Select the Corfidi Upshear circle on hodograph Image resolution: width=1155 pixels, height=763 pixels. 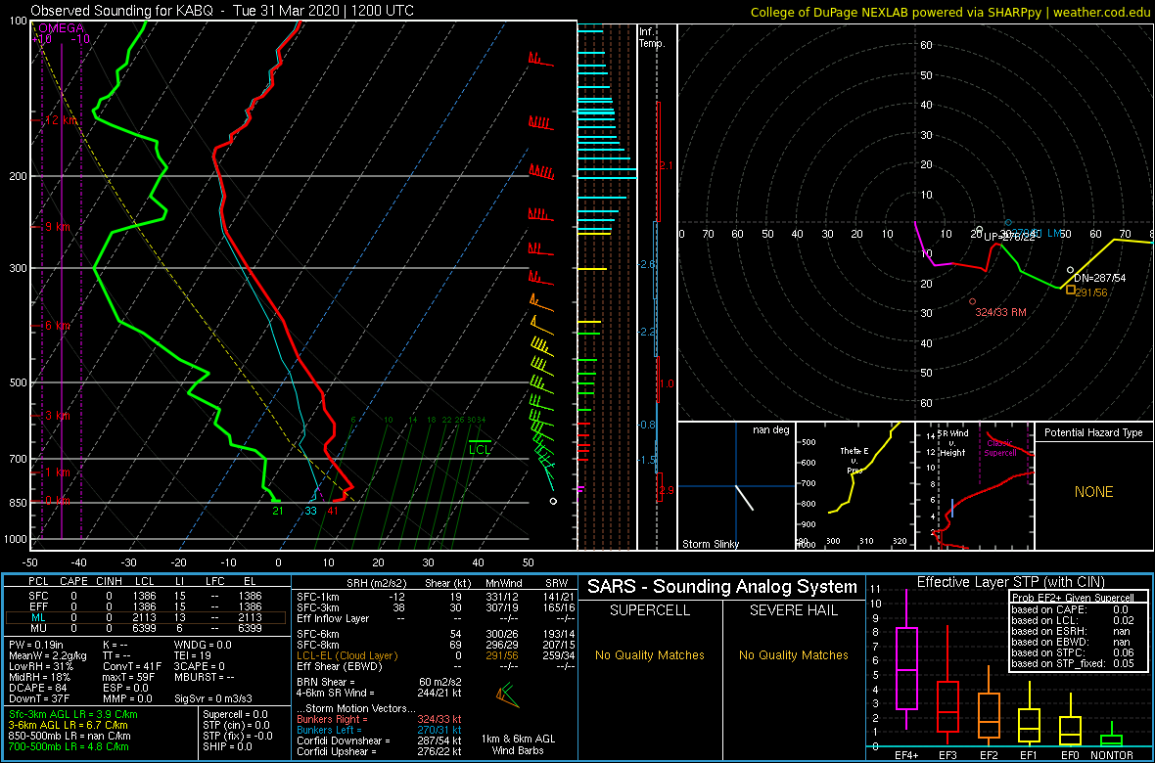pyautogui.click(x=979, y=229)
